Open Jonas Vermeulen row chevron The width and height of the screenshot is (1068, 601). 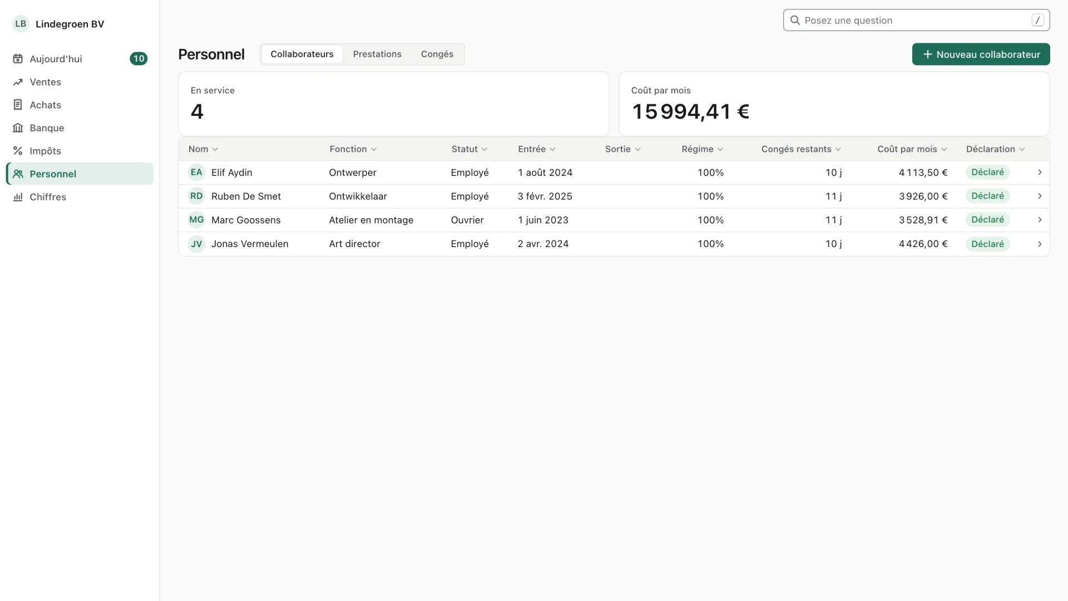click(x=1040, y=244)
